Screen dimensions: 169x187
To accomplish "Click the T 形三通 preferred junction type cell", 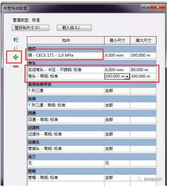I will (x=66, y=91).
